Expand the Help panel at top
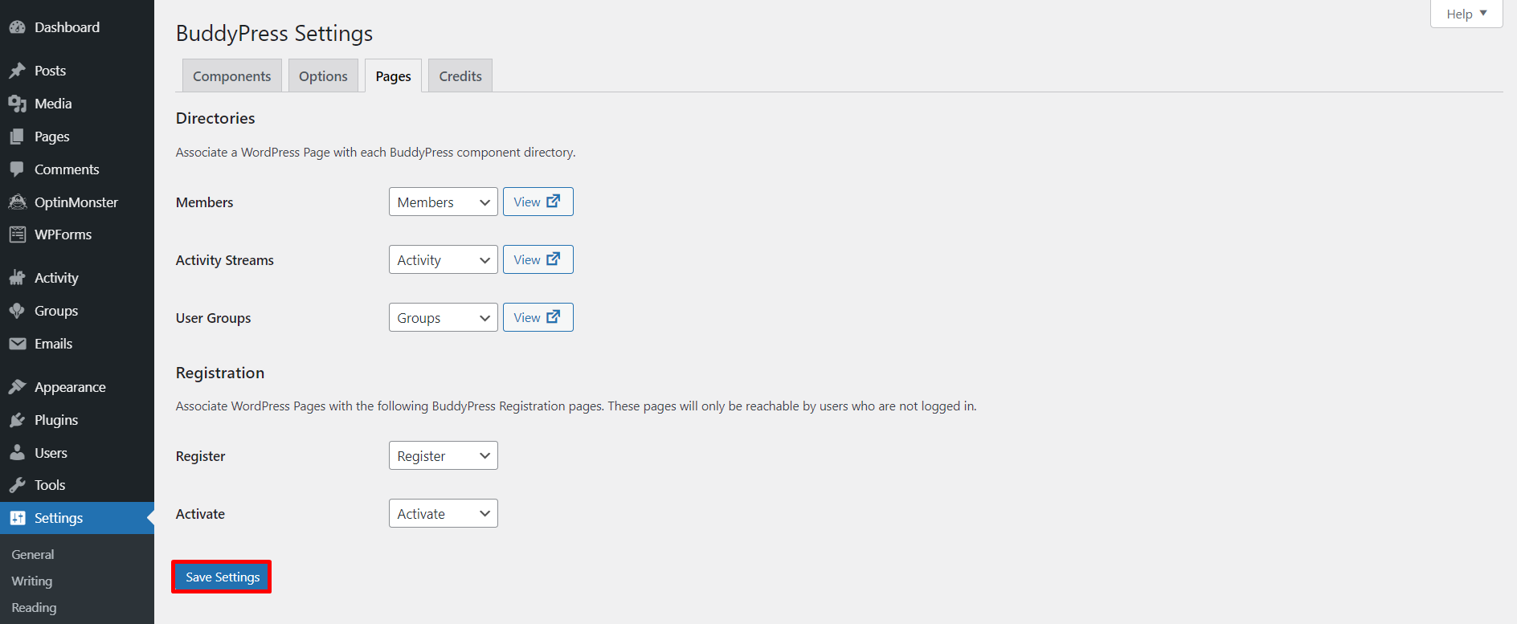The width and height of the screenshot is (1517, 624). pos(1466,14)
